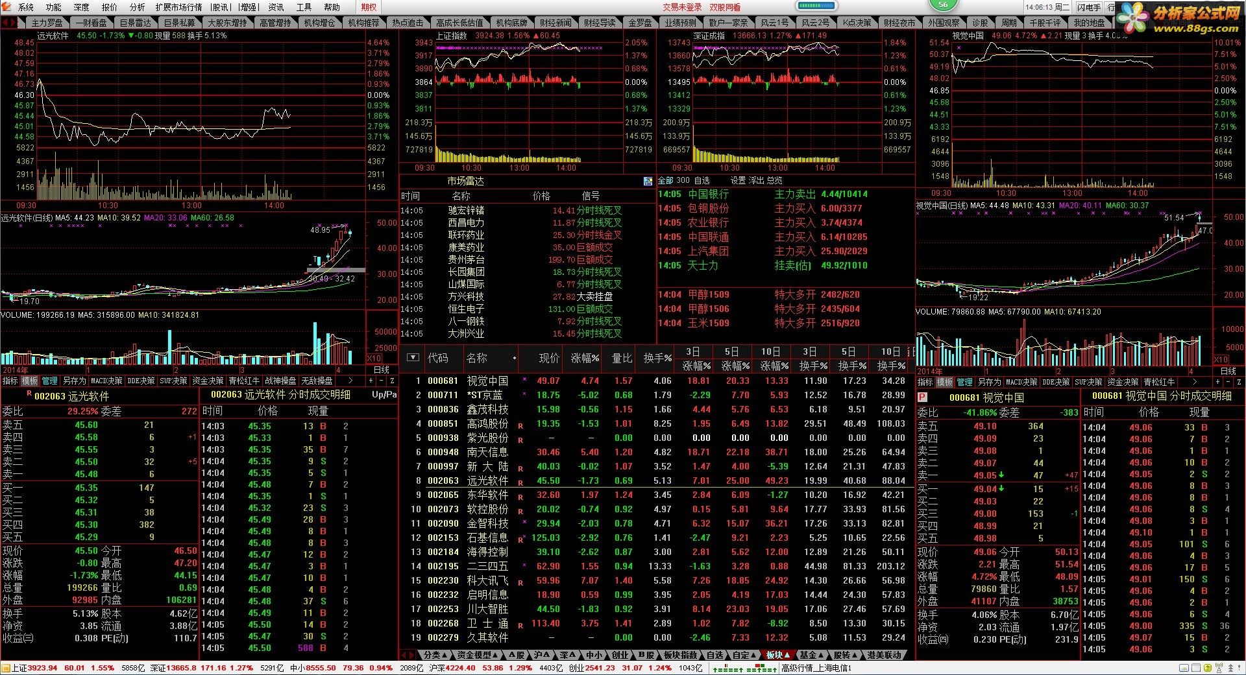Click the green 56 circle indicator
The image size is (1246, 675).
click(x=942, y=5)
